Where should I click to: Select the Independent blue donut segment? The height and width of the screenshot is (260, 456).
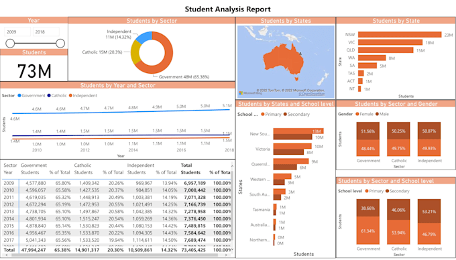144,37
